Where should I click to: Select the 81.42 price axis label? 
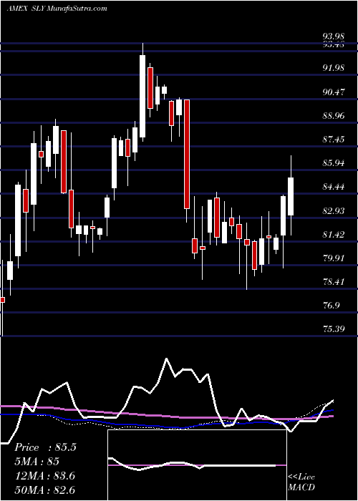(334, 235)
